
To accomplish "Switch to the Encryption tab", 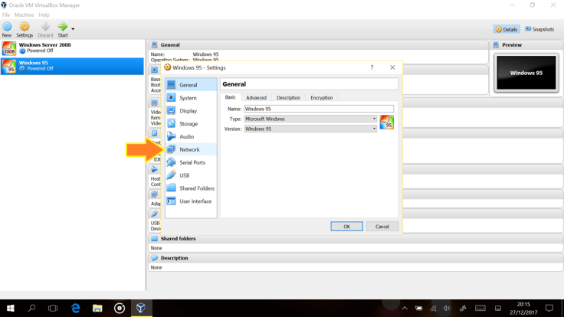I will pyautogui.click(x=321, y=98).
